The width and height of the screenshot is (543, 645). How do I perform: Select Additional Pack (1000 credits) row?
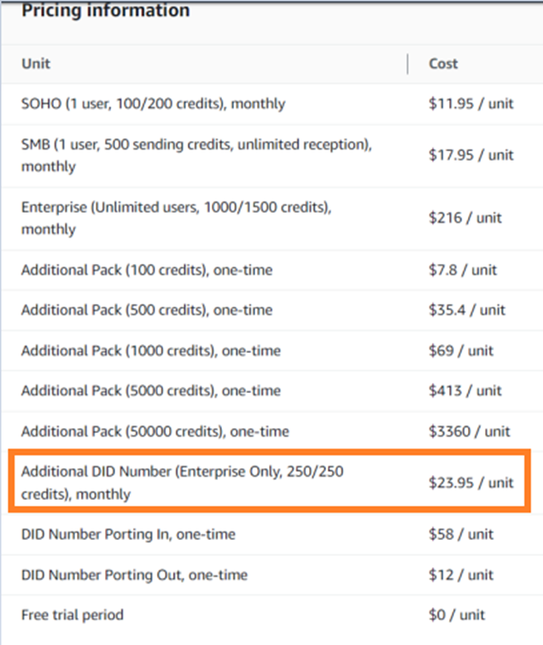click(x=271, y=351)
